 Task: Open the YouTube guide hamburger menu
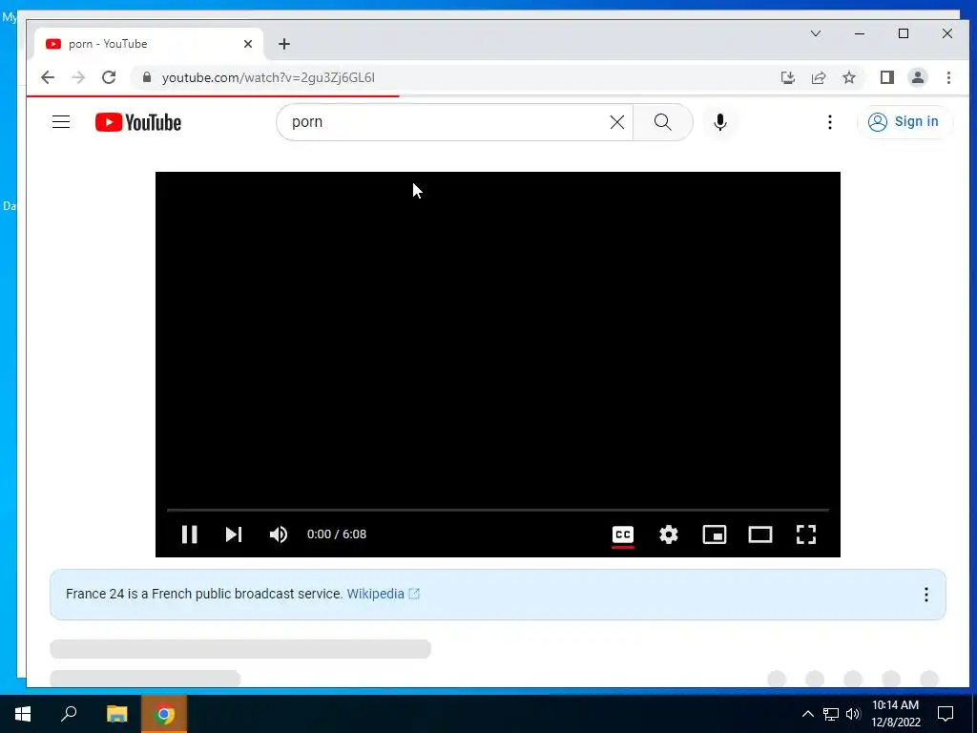point(61,121)
